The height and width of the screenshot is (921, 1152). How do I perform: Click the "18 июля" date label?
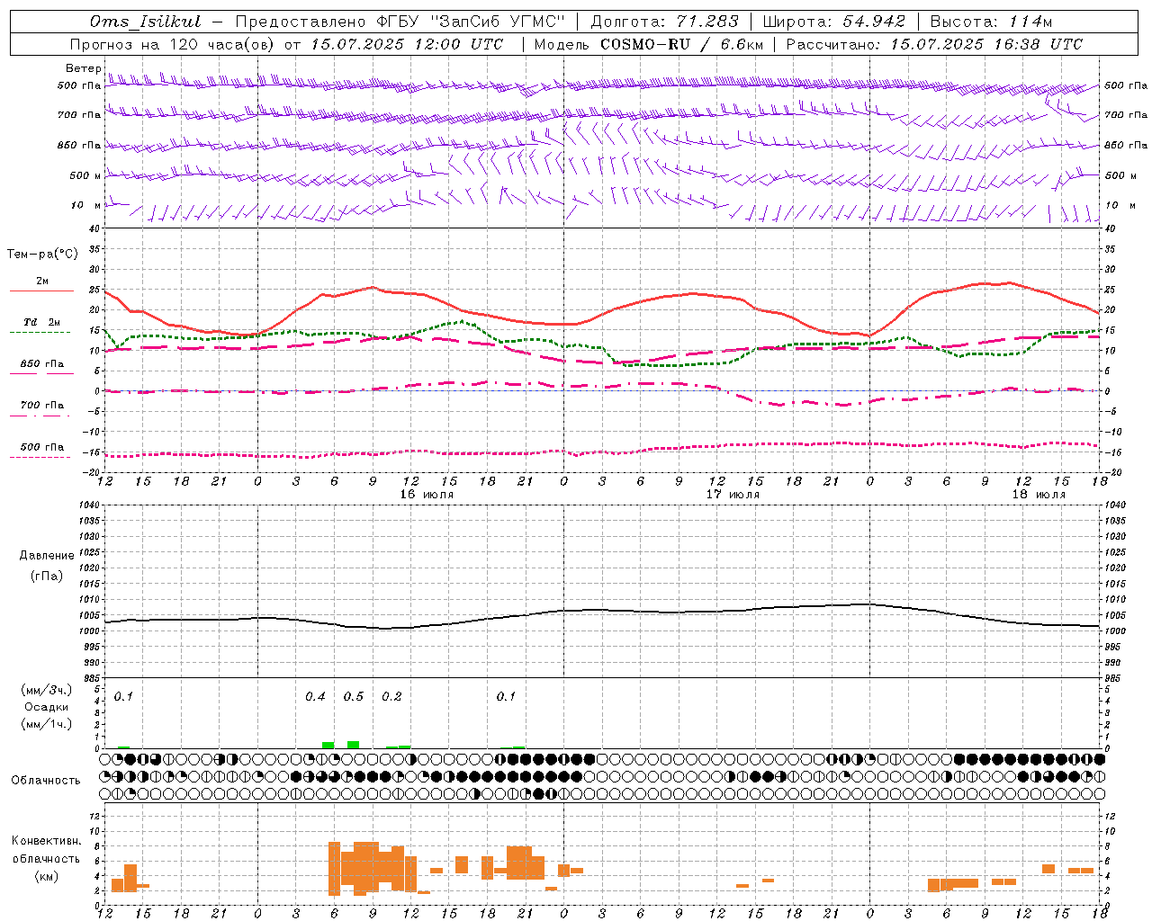(x=1039, y=495)
